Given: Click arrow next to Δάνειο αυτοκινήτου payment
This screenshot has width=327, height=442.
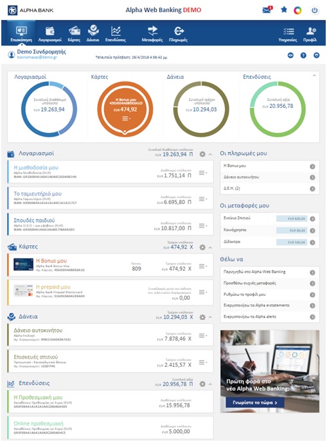Looking at the screenshot, I should (312, 178).
